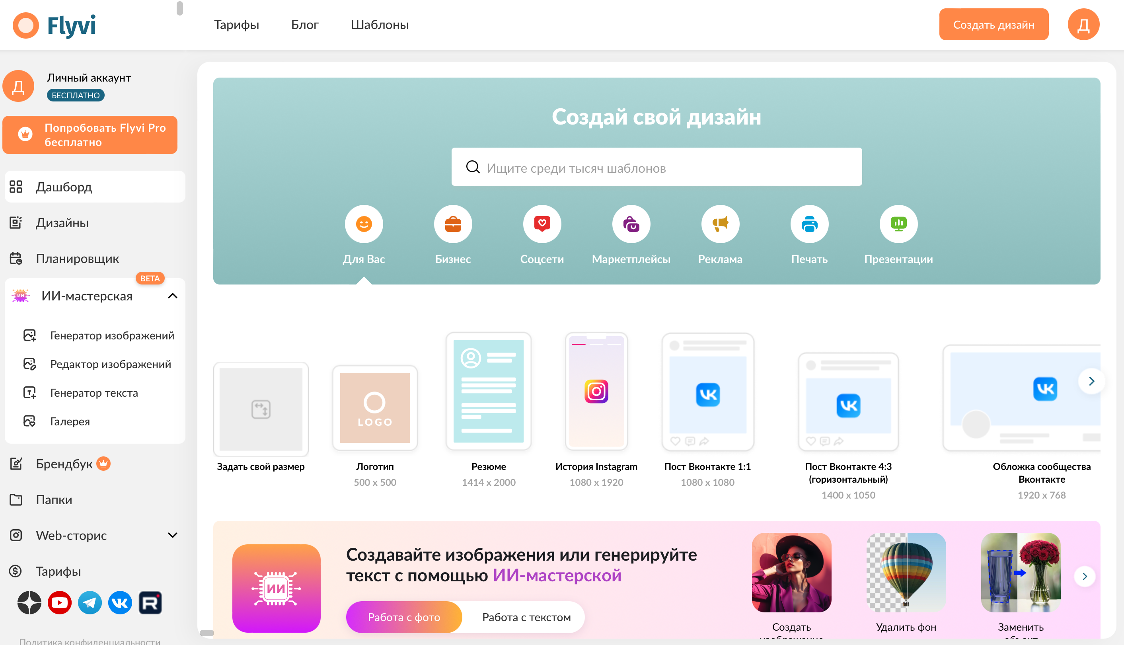
Task: Open Генератор изображений
Action: 99,335
